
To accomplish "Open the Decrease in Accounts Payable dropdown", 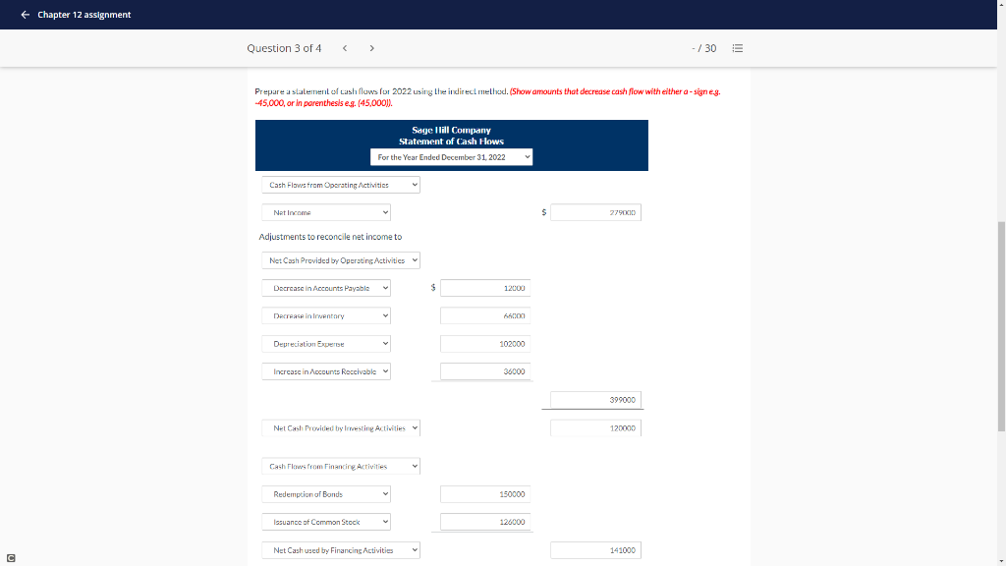I will [x=325, y=288].
